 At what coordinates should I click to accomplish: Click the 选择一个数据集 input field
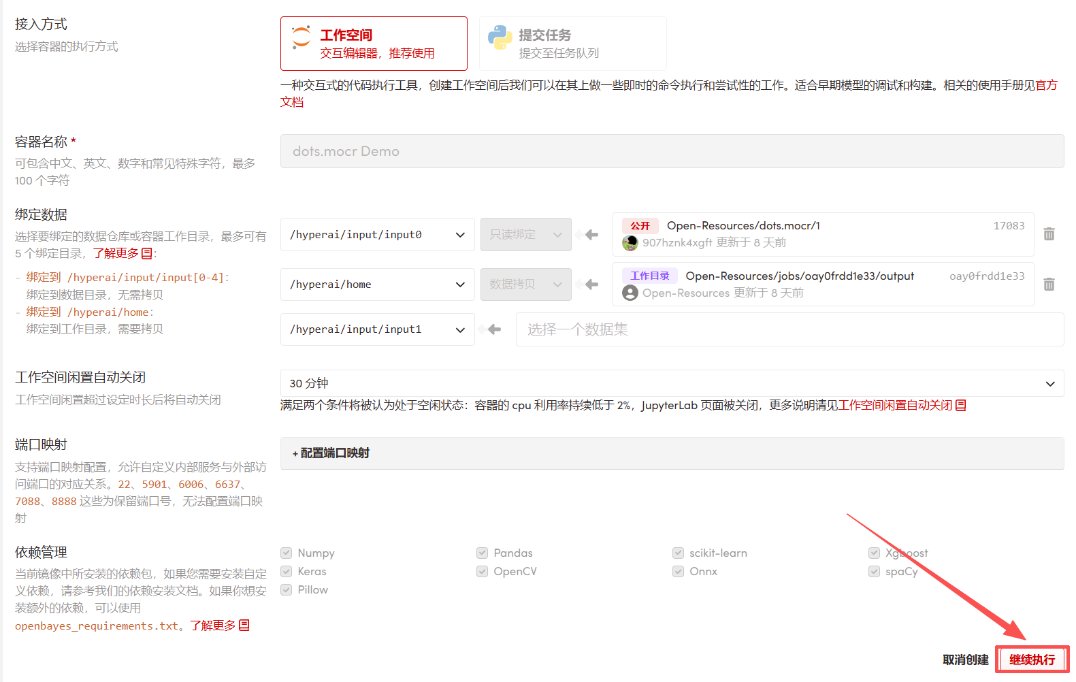tap(789, 329)
